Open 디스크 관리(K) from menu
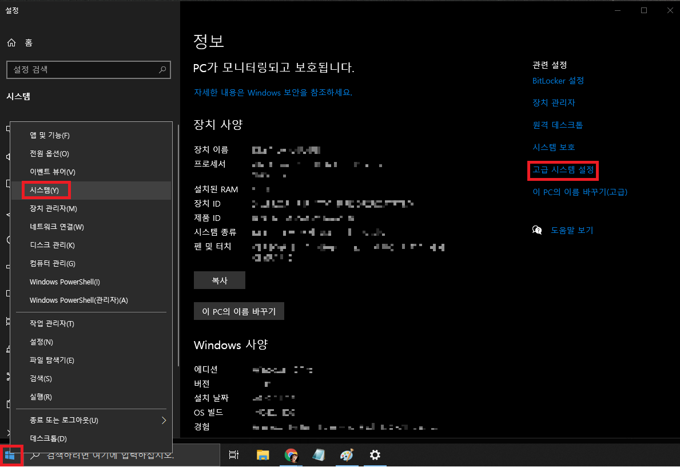The height and width of the screenshot is (467, 680). pyautogui.click(x=91, y=245)
